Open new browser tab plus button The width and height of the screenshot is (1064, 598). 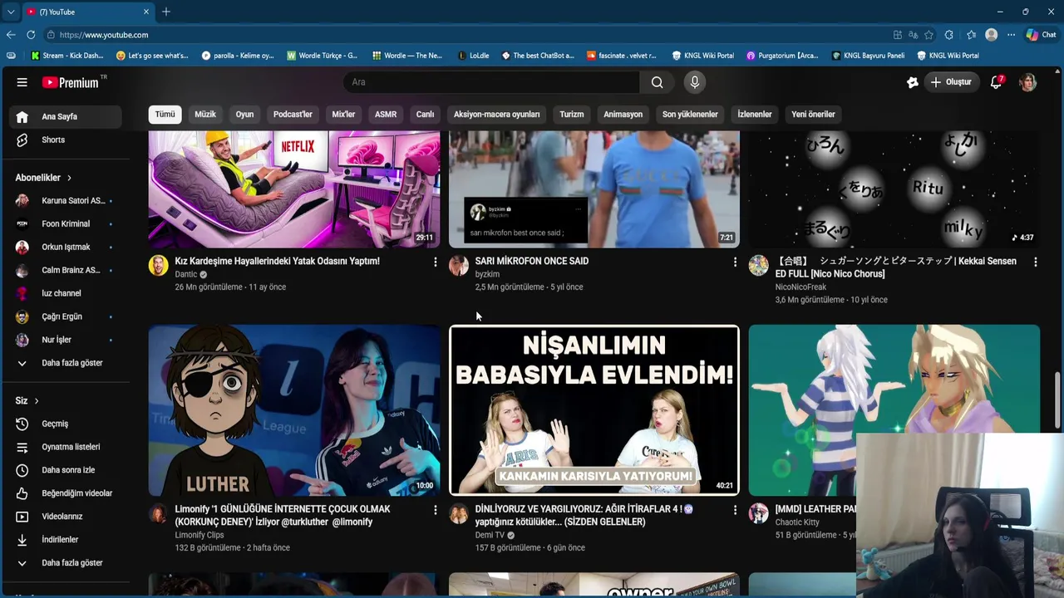tap(166, 12)
